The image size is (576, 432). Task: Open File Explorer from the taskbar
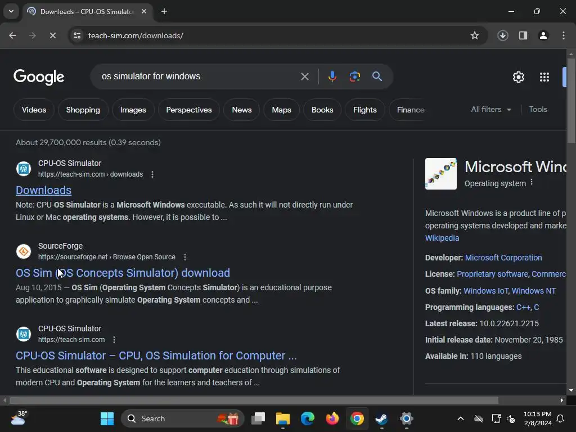[x=283, y=418]
